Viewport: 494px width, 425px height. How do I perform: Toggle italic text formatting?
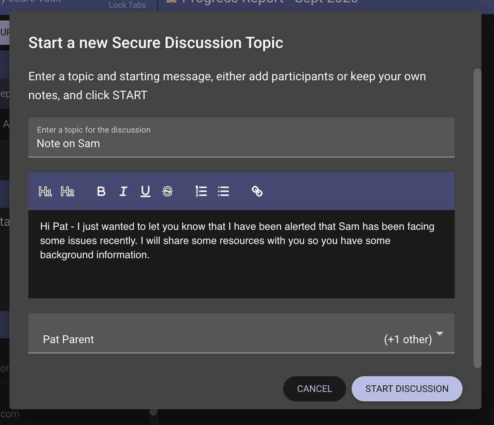tap(123, 192)
